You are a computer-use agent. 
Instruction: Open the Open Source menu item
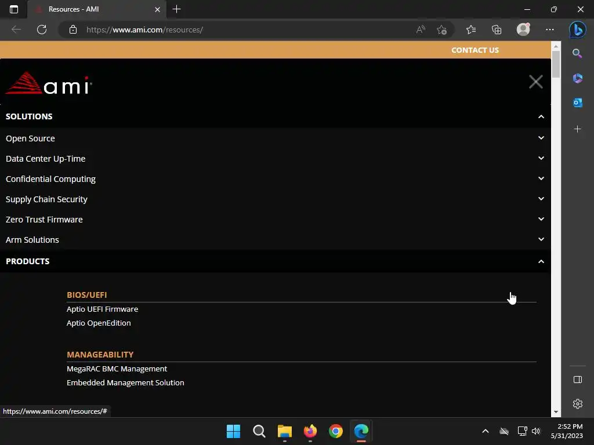point(30,138)
